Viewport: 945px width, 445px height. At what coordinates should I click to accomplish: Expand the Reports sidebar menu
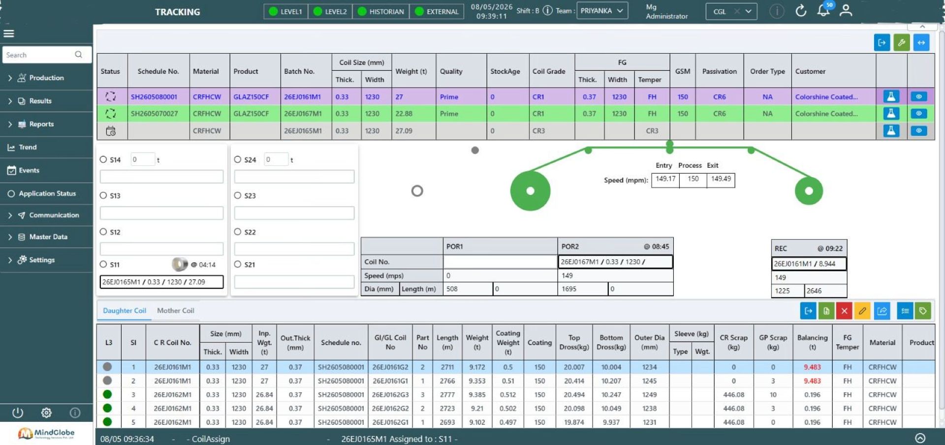pos(46,124)
